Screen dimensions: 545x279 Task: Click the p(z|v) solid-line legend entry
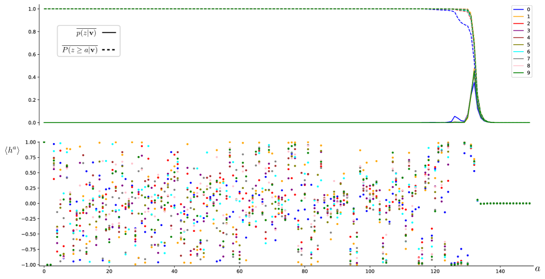tap(96, 33)
